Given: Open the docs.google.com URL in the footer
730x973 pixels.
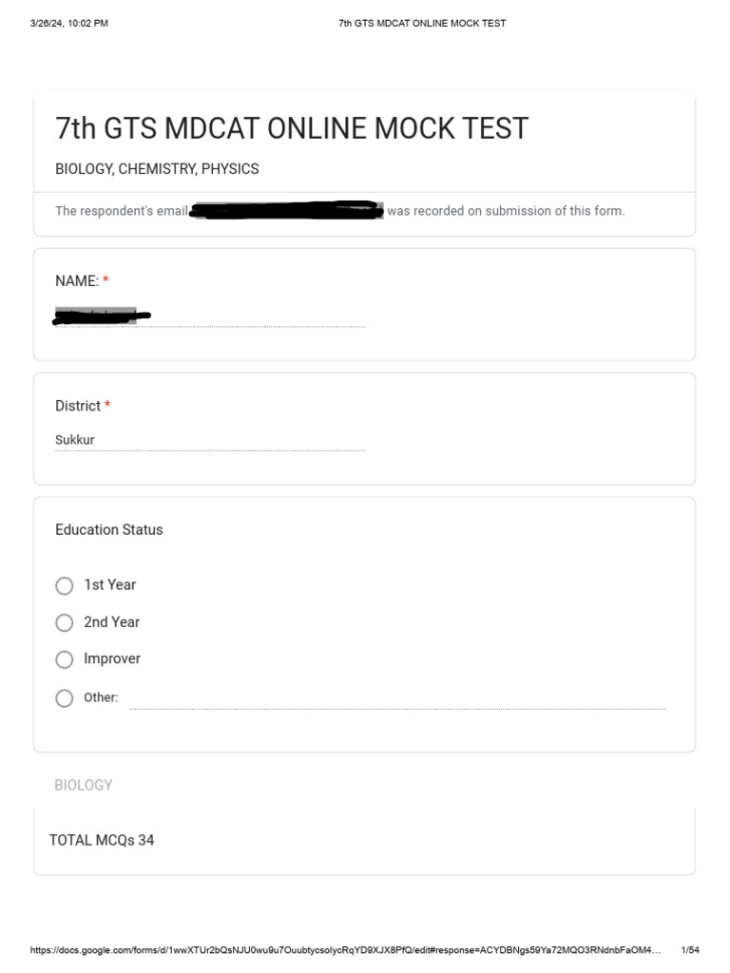Looking at the screenshot, I should coord(345,950).
